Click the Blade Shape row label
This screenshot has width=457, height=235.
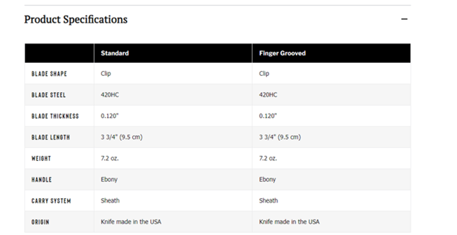pyautogui.click(x=49, y=73)
